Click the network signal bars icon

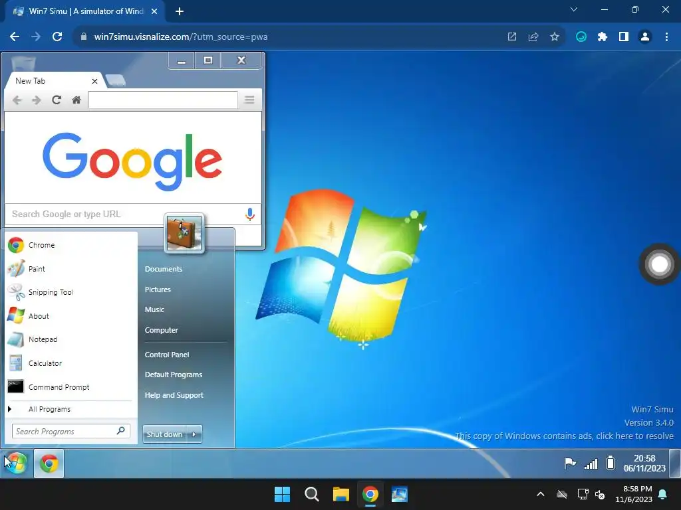click(591, 464)
